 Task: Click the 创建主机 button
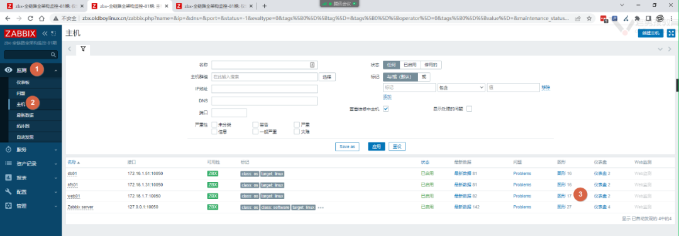coord(651,33)
